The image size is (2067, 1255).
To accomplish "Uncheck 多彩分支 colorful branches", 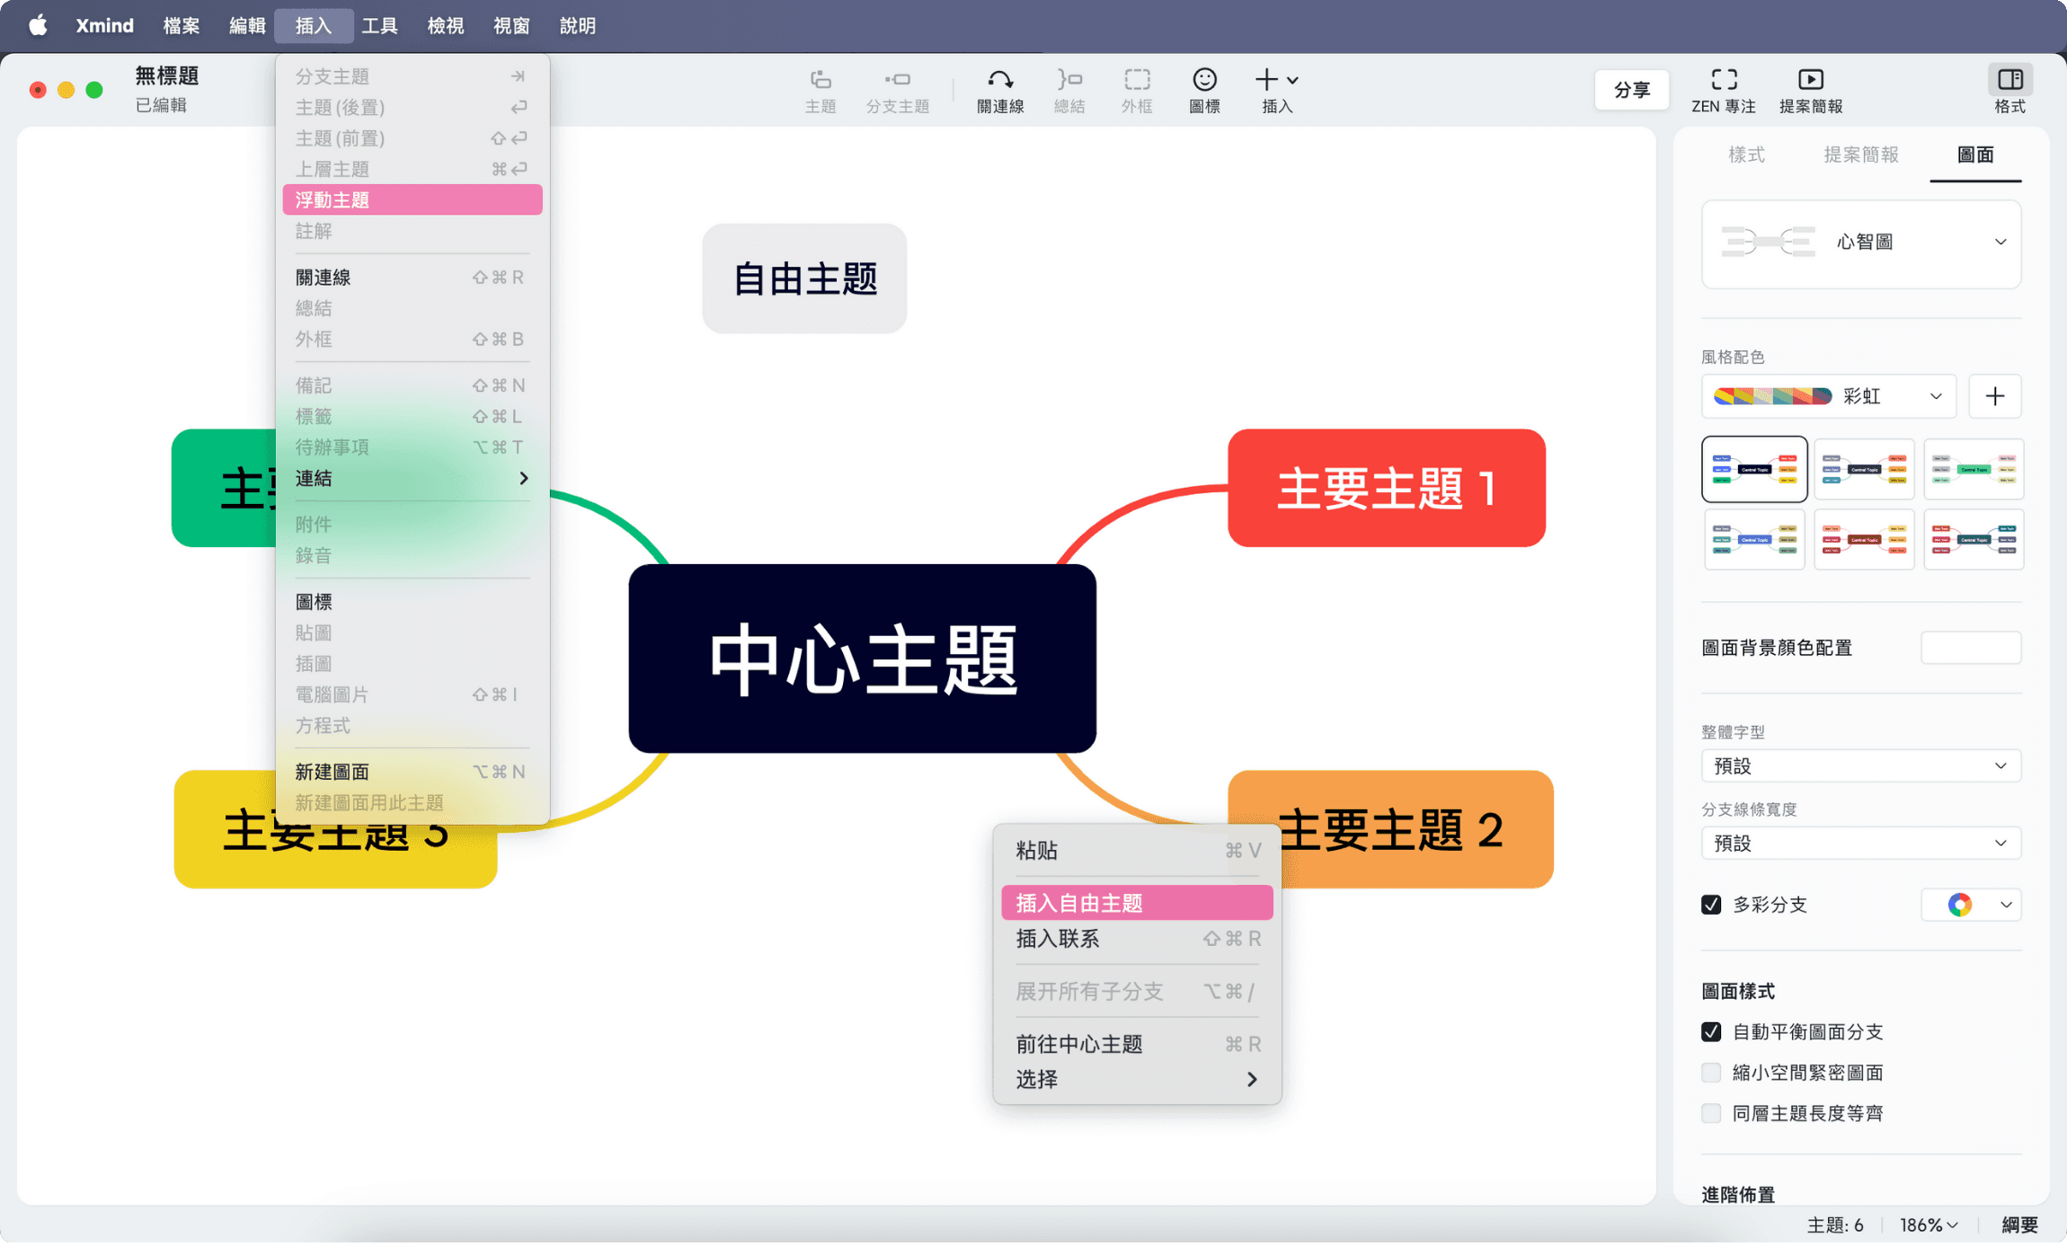I will [x=1711, y=905].
